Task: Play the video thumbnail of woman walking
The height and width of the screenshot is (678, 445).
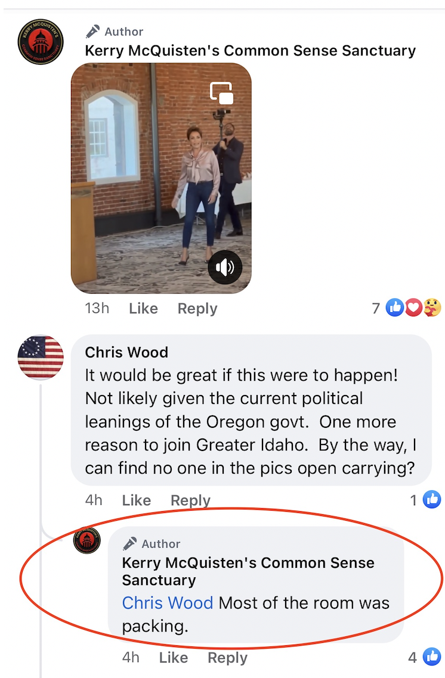Action: coord(161,178)
